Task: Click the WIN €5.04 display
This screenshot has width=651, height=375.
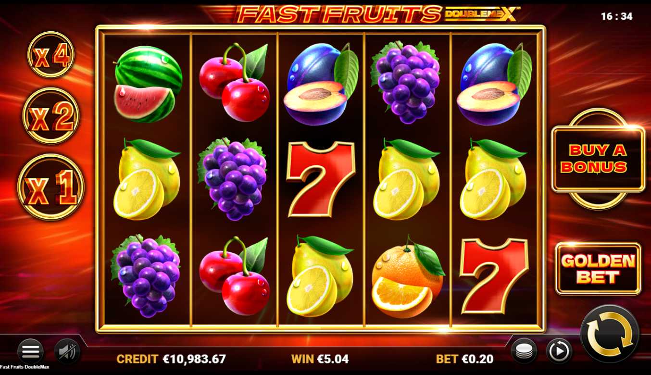Action: tap(320, 359)
